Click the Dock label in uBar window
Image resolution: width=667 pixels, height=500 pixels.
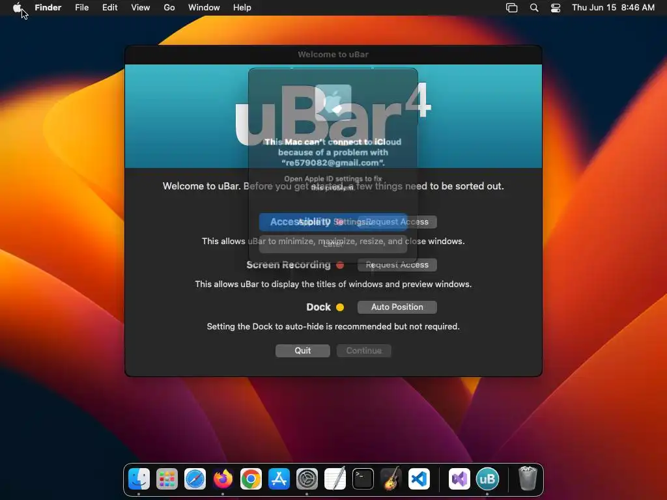318,307
